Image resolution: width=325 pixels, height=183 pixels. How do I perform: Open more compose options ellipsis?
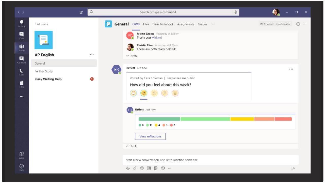click(170, 168)
